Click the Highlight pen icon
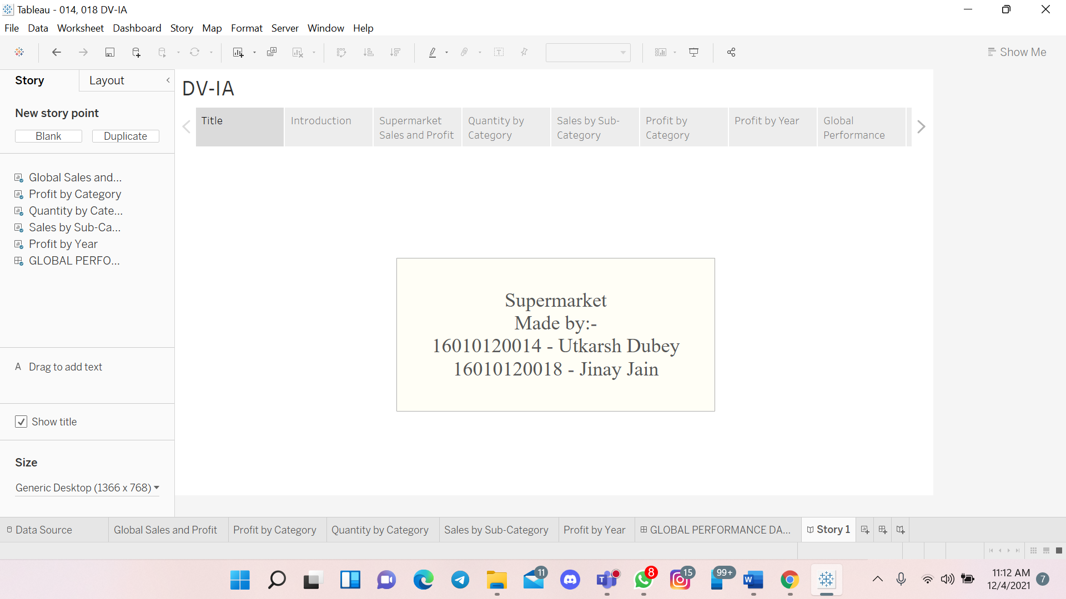Image resolution: width=1066 pixels, height=599 pixels. (433, 52)
